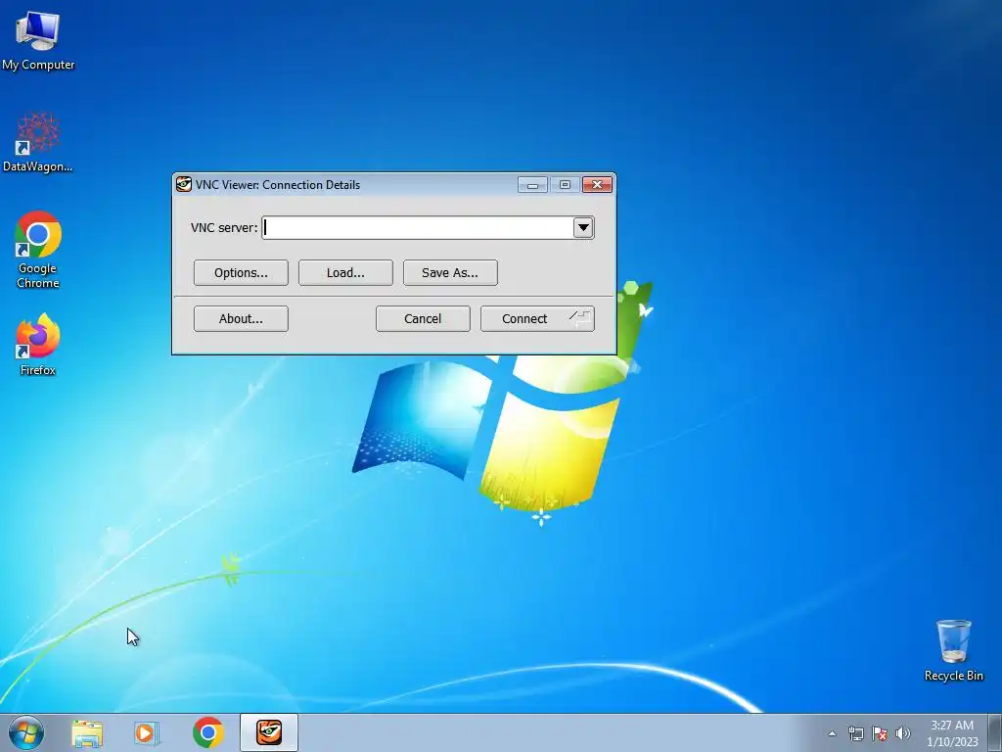This screenshot has height=752, width=1002.
Task: Expand the VNC server dropdown arrow
Action: tap(583, 227)
